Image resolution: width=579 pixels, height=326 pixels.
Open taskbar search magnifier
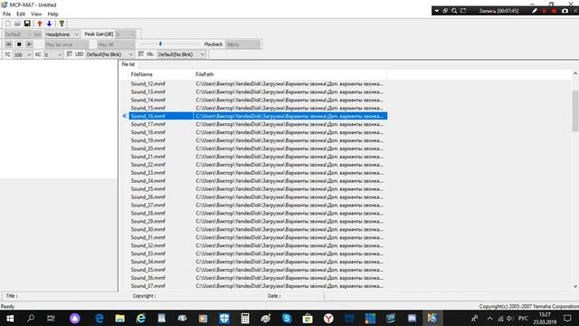pyautogui.click(x=31, y=318)
